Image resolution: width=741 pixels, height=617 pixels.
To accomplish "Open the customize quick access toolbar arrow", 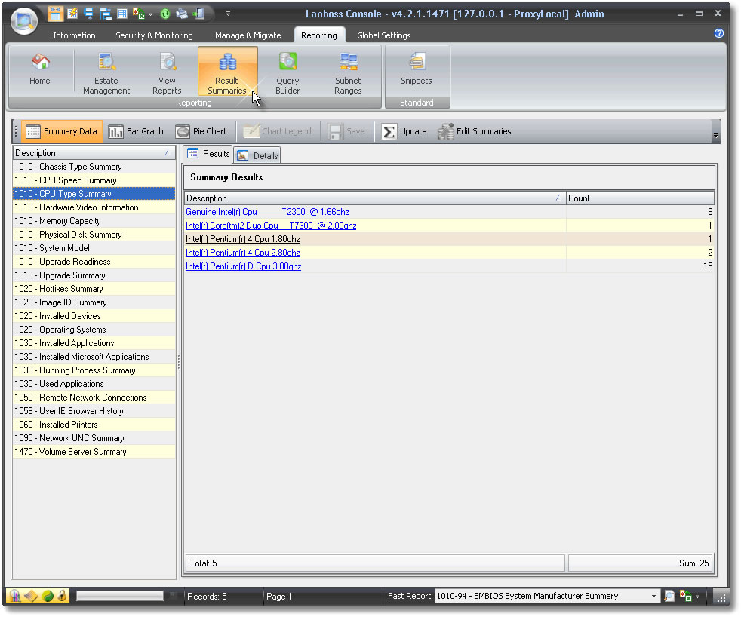I will (228, 14).
